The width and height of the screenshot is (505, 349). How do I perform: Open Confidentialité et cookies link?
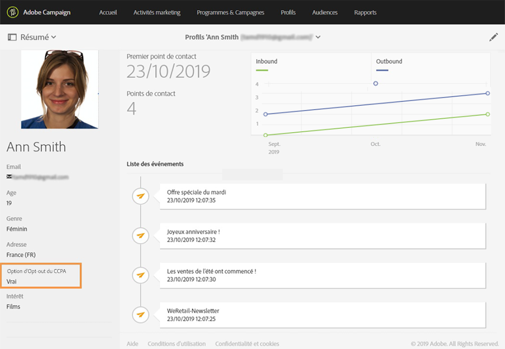(247, 344)
